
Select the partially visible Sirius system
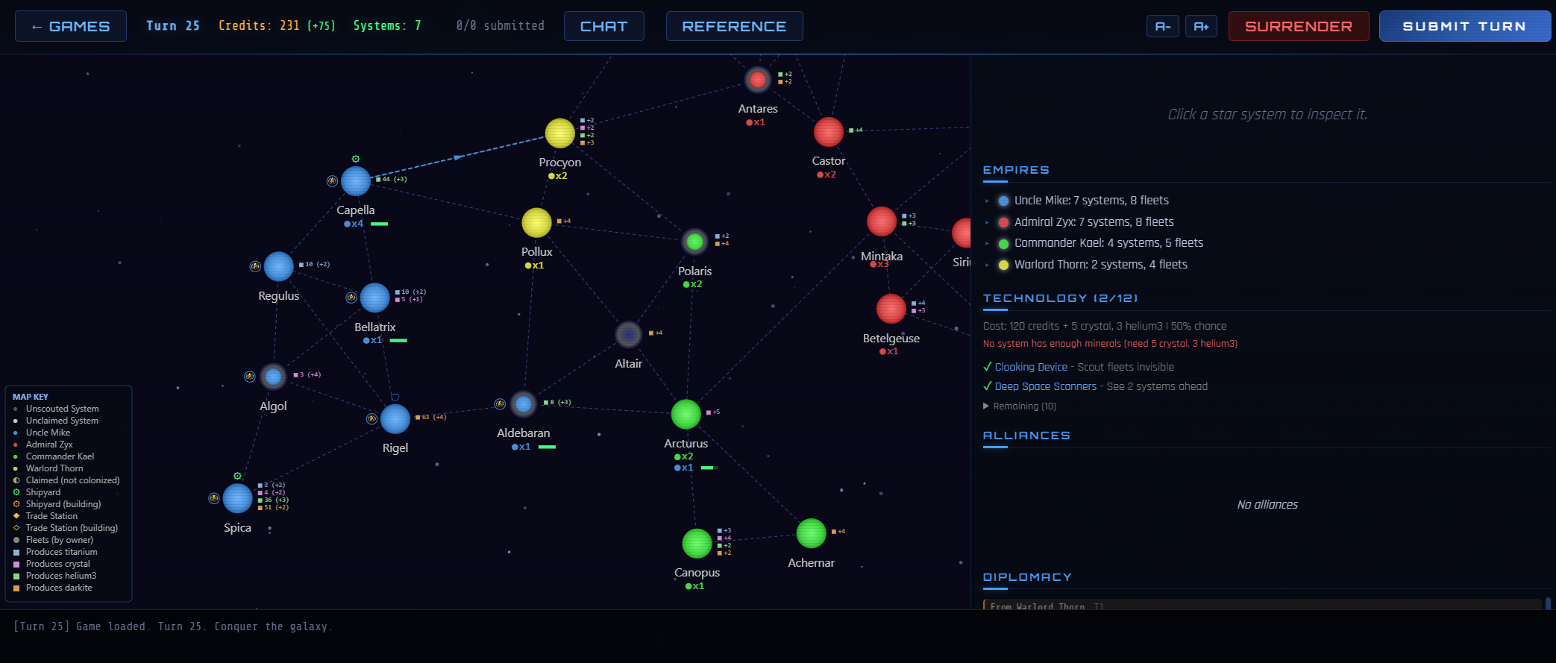tap(962, 233)
